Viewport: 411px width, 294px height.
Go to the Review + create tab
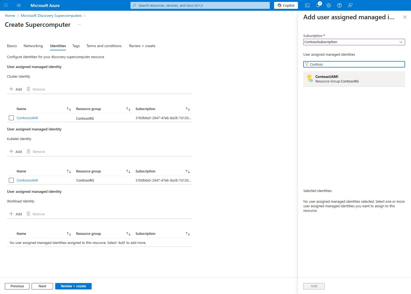pos(142,46)
